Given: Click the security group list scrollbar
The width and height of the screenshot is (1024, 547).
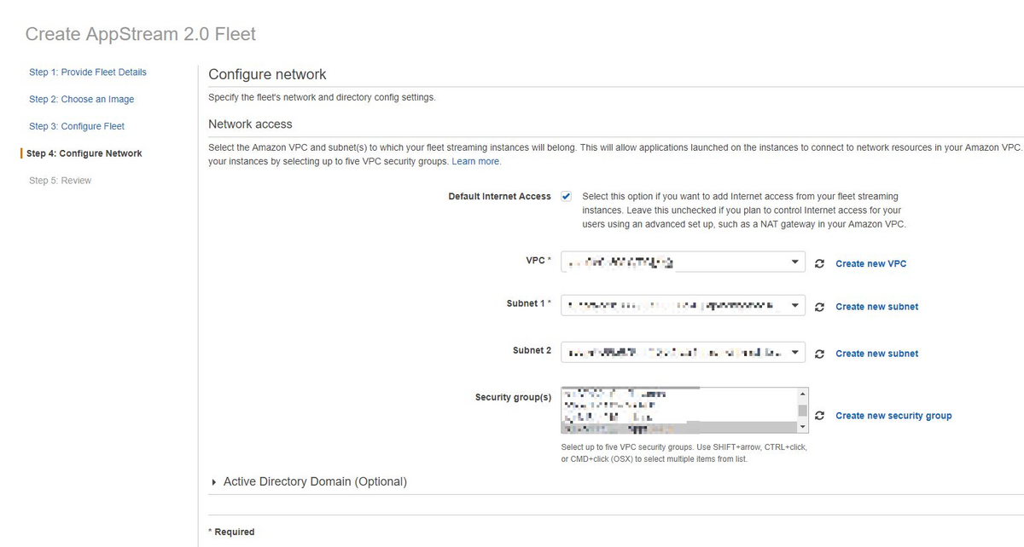Looking at the screenshot, I should click(x=803, y=409).
